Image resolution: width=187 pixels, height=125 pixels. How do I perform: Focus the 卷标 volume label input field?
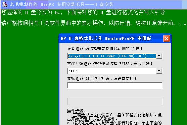tap(115, 85)
